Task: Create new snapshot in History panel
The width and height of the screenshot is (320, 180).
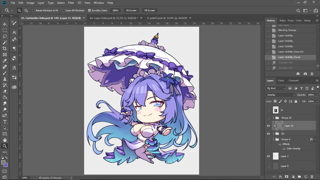Action: tap(305, 74)
